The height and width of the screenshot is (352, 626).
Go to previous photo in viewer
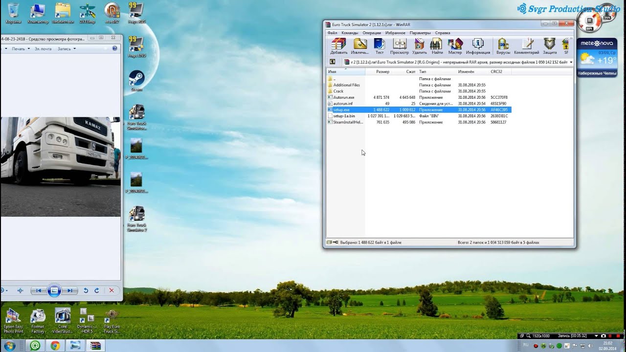click(38, 290)
